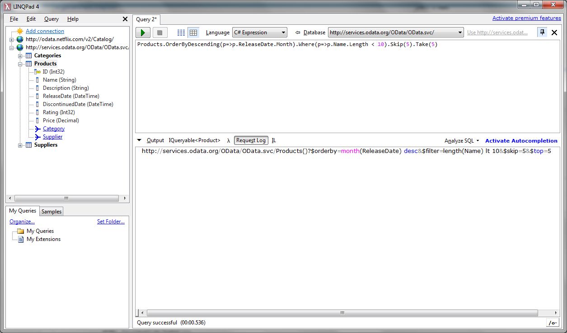567x333 pixels.
Task: Show the IQueryable<Product> tab
Action: click(x=195, y=140)
